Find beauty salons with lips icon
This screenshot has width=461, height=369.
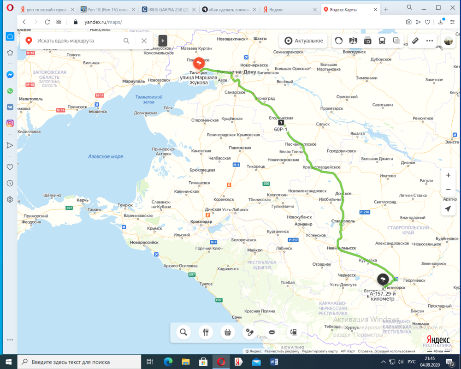(x=272, y=332)
